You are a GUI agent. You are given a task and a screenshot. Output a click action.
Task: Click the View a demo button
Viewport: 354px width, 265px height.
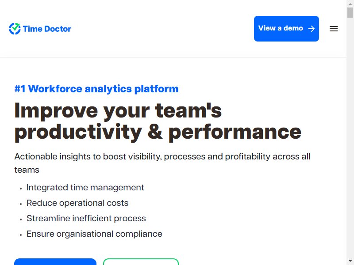(286, 29)
